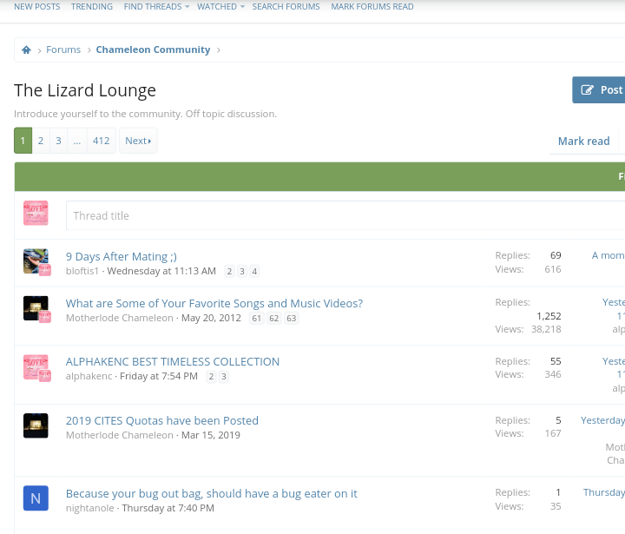Click alphakenc's pink avatar on thread row
The height and width of the screenshot is (534, 625).
(36, 367)
